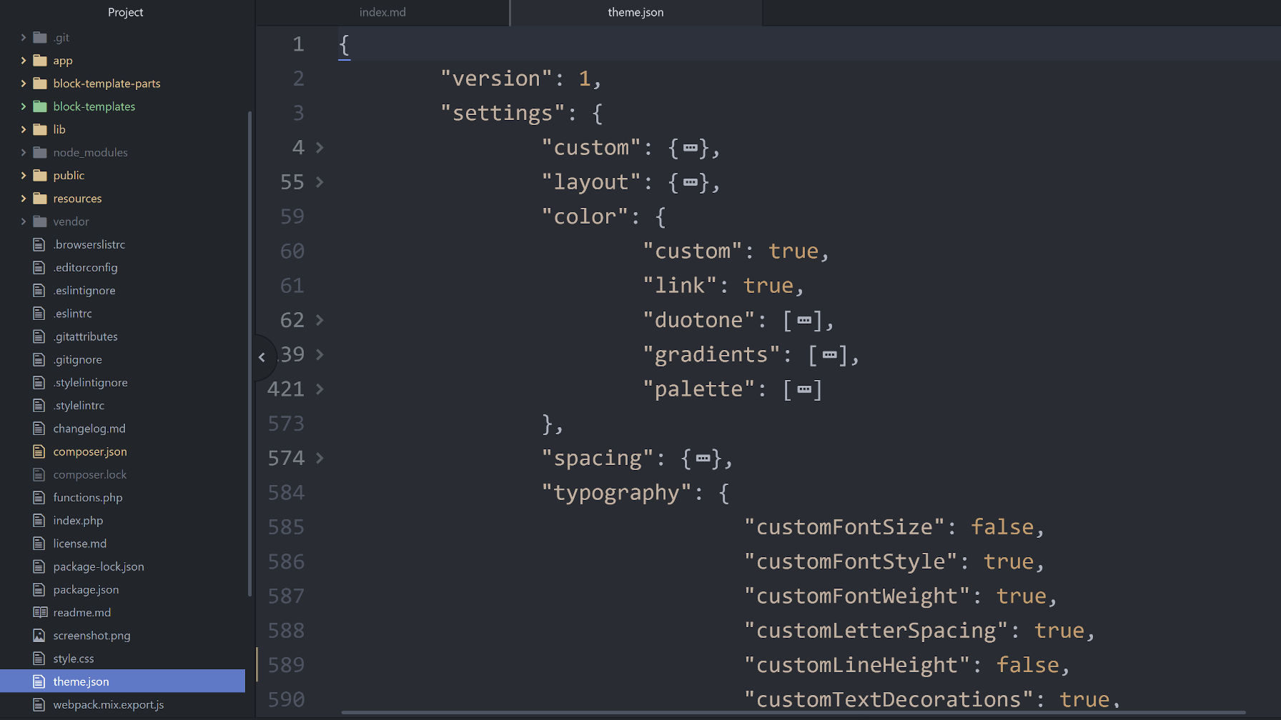Select functions.php in the project tree
Image resolution: width=1281 pixels, height=720 pixels.
coord(87,497)
